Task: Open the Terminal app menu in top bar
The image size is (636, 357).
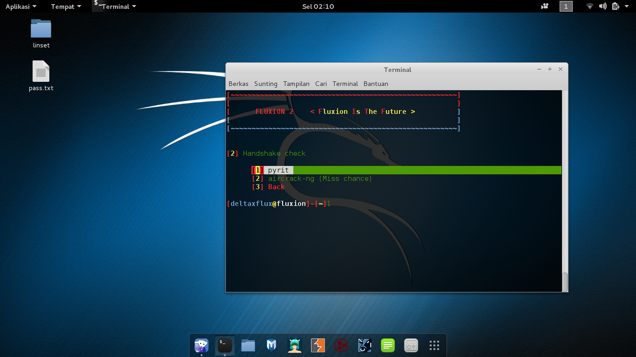Action: 115,7
